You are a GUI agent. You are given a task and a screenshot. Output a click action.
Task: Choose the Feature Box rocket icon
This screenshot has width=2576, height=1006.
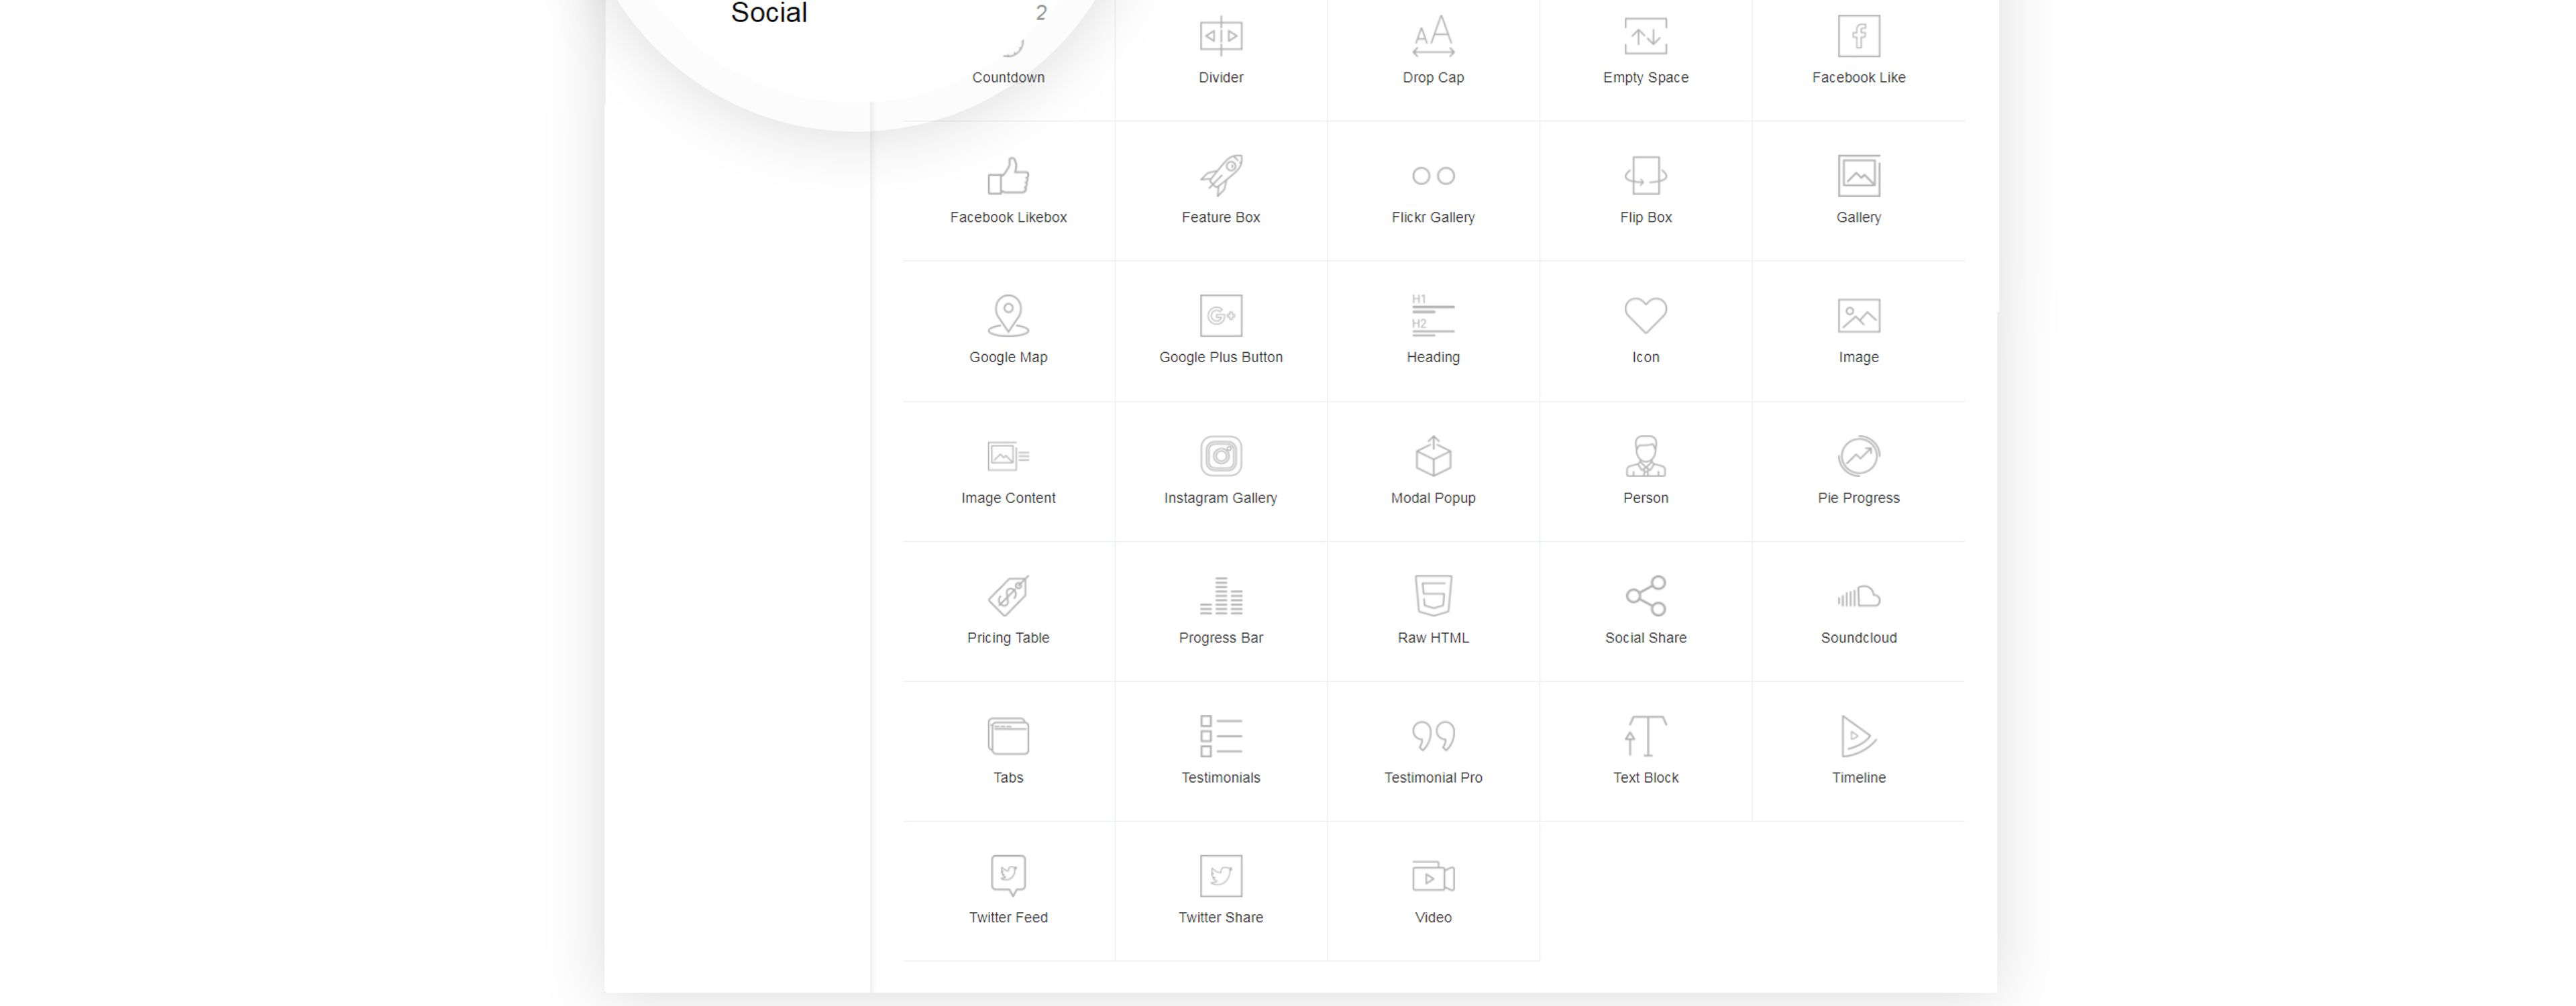[1221, 176]
